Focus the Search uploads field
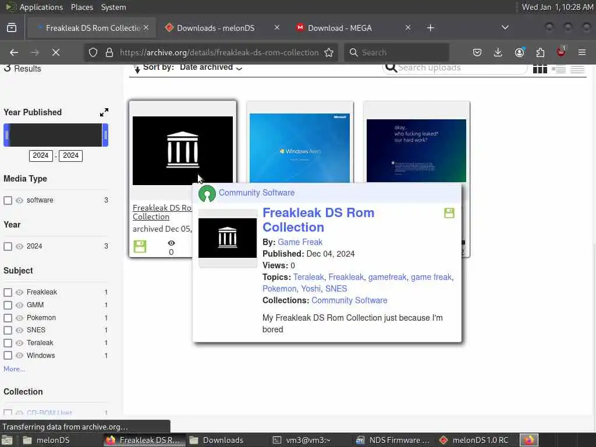This screenshot has height=447, width=596. [x=455, y=68]
